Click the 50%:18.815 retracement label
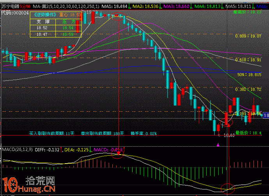 click(250, 75)
